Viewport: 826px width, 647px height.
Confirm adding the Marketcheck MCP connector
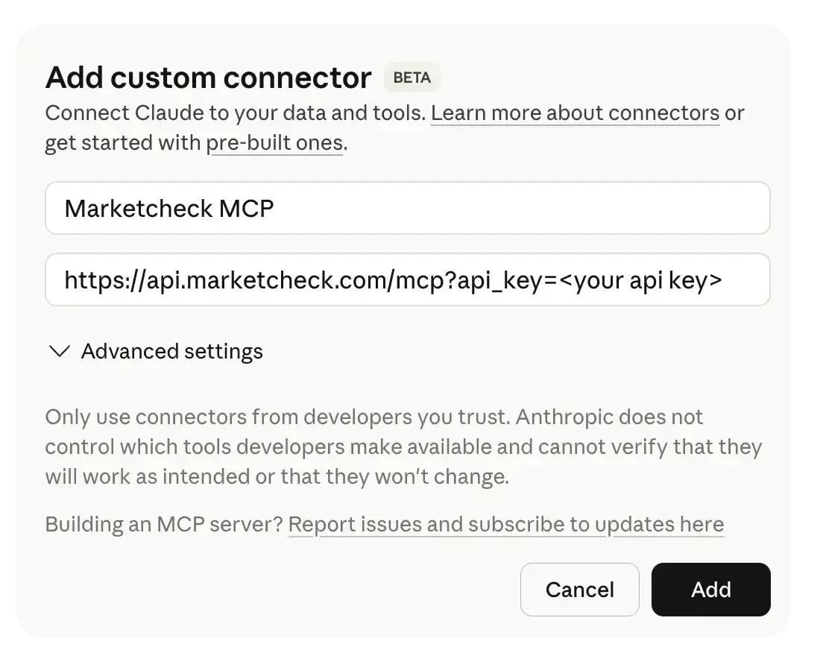point(710,590)
